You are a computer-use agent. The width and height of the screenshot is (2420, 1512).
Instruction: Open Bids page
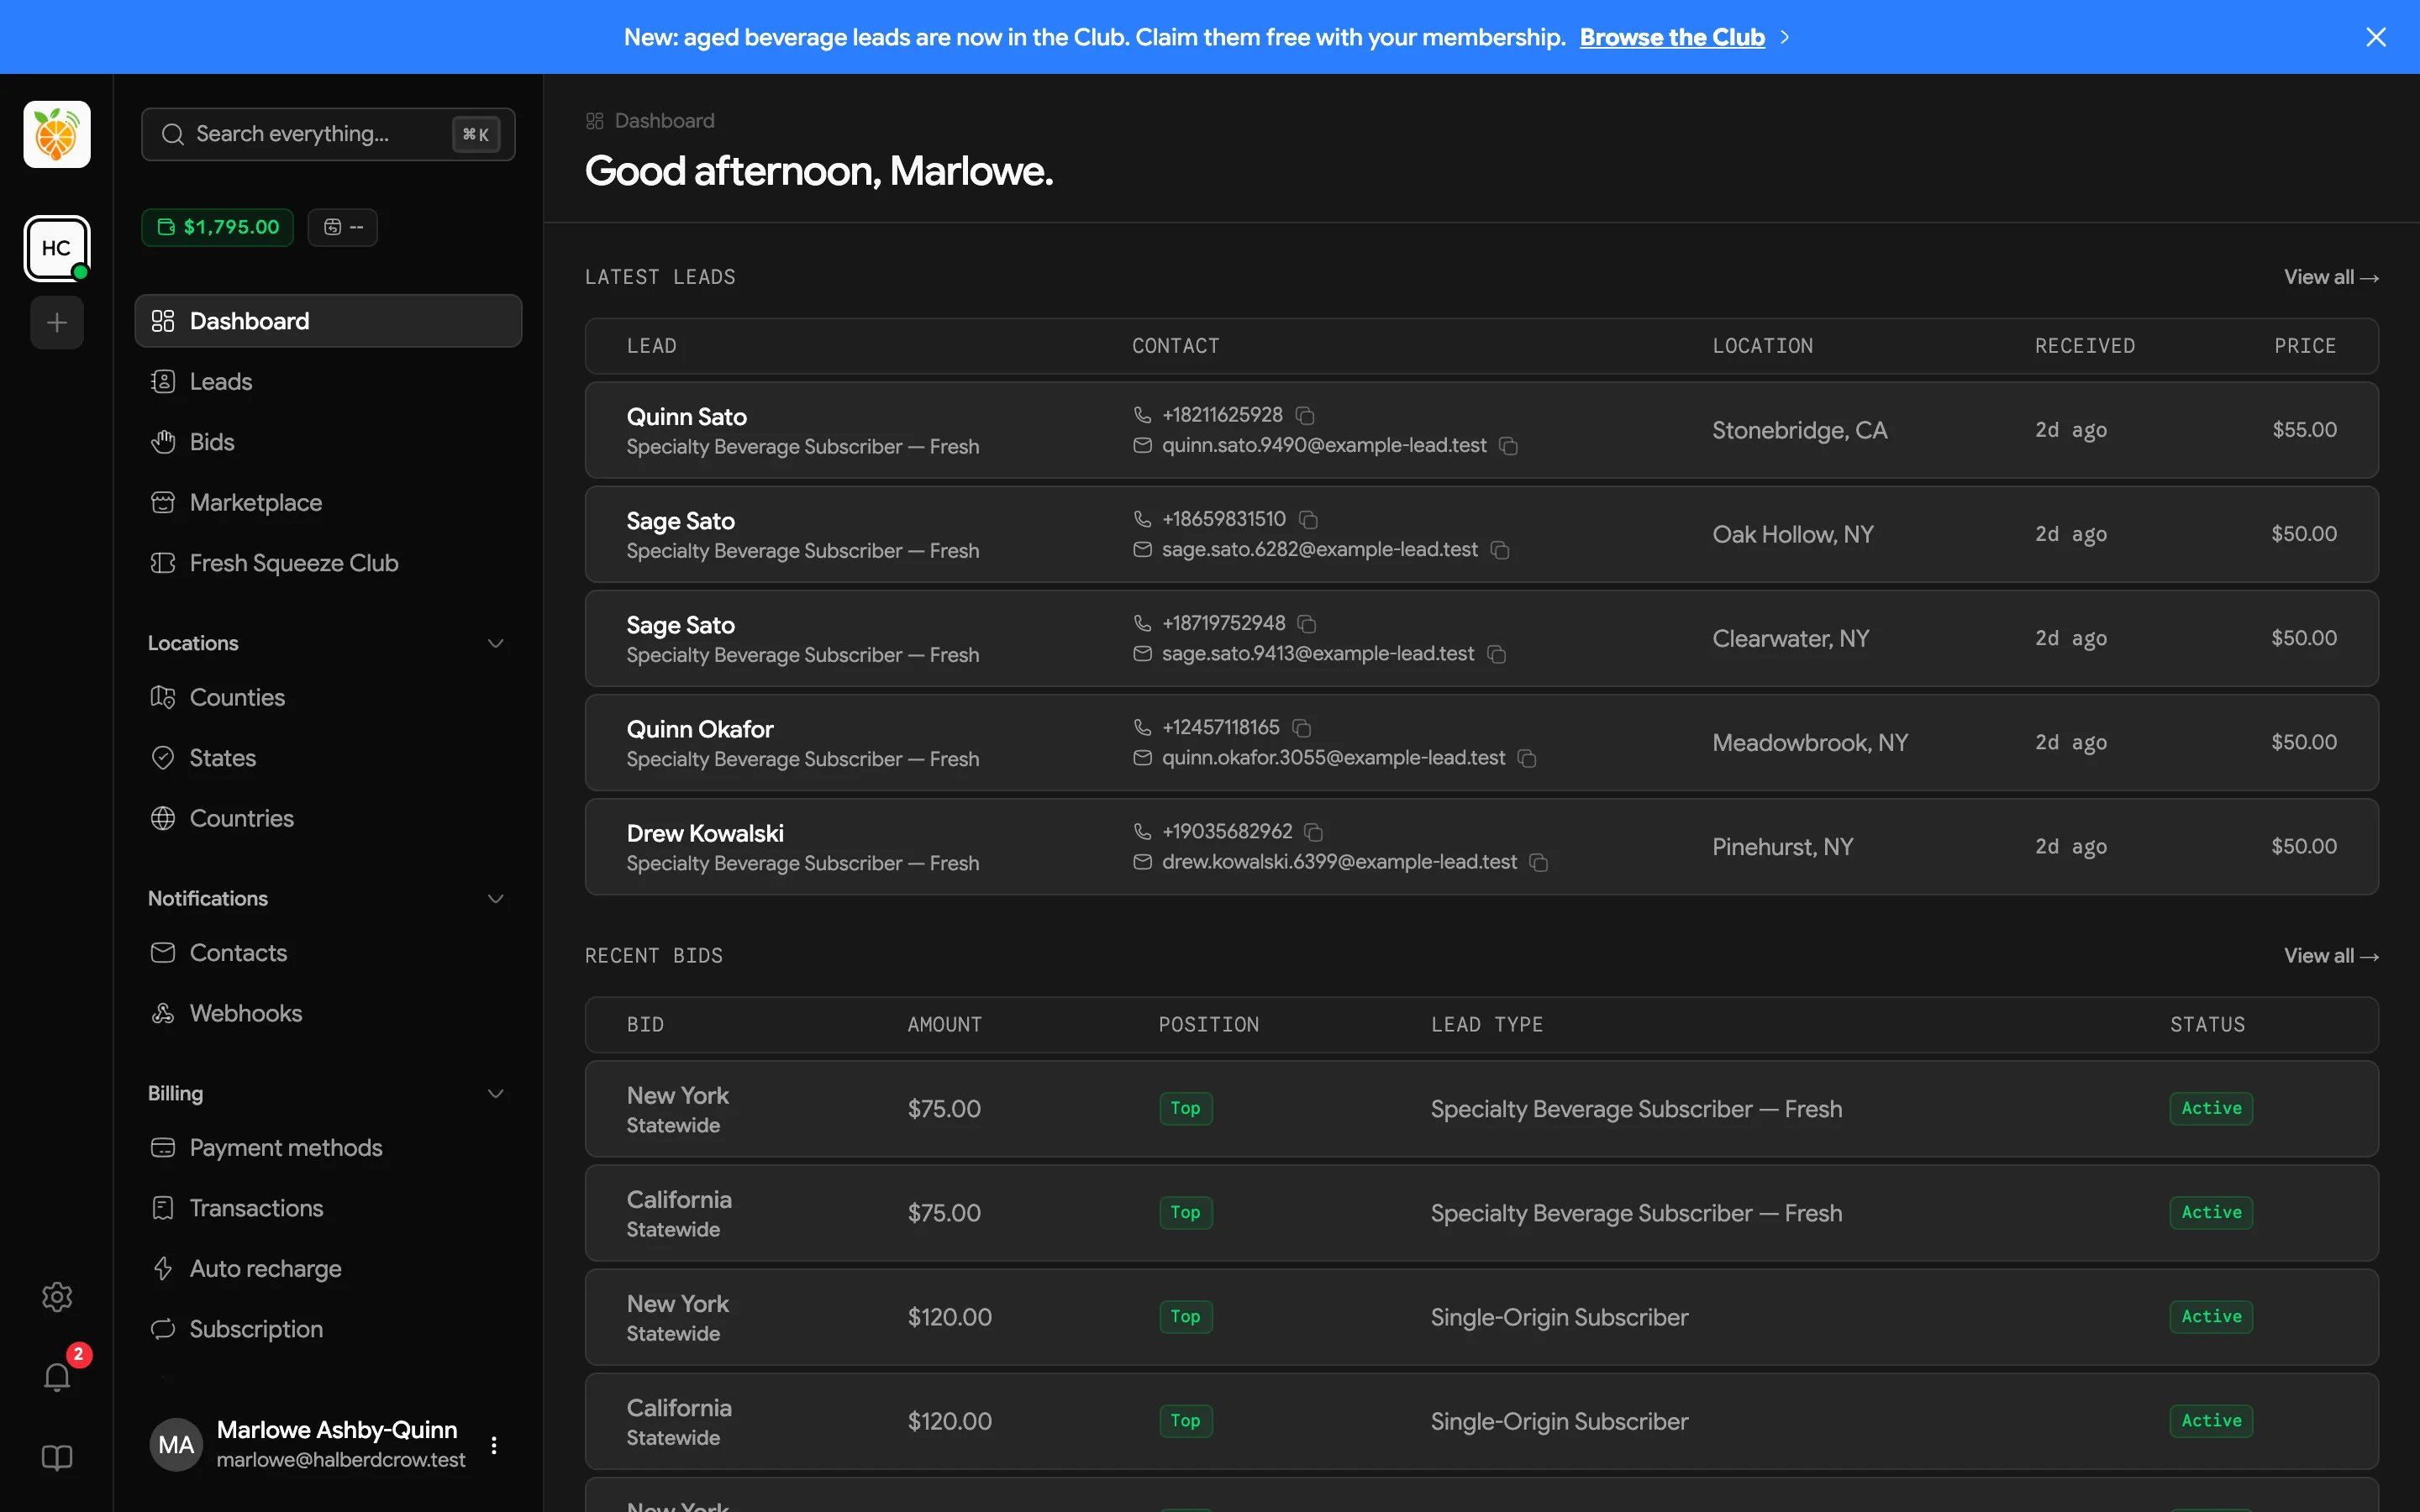328,442
